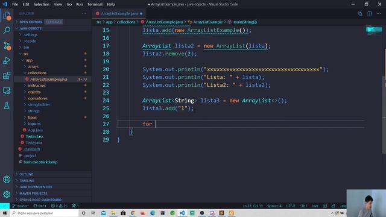Click the Ln 27, Col 13 status item

pyautogui.click(x=253, y=206)
